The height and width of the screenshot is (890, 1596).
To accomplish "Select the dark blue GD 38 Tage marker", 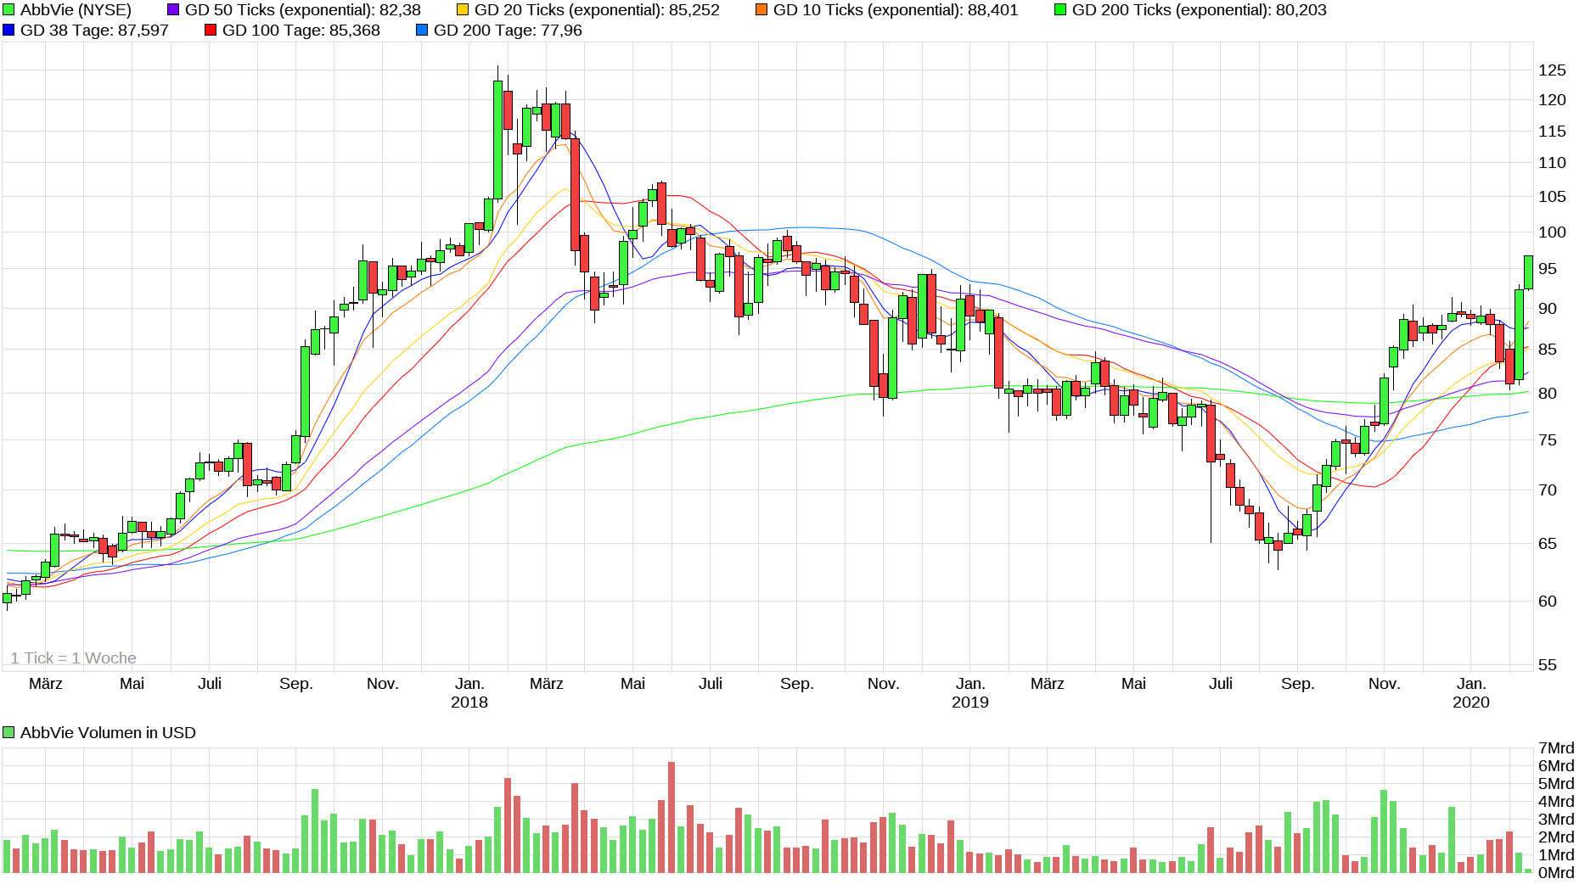I will tap(8, 30).
